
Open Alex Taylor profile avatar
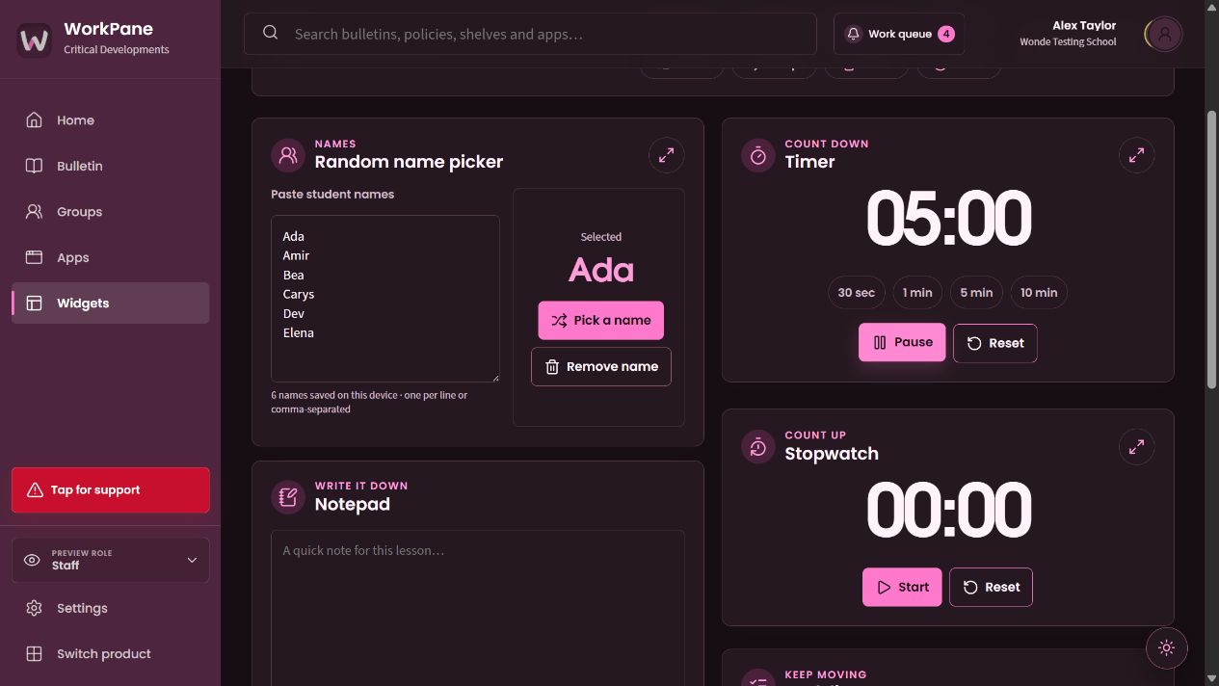pos(1164,34)
